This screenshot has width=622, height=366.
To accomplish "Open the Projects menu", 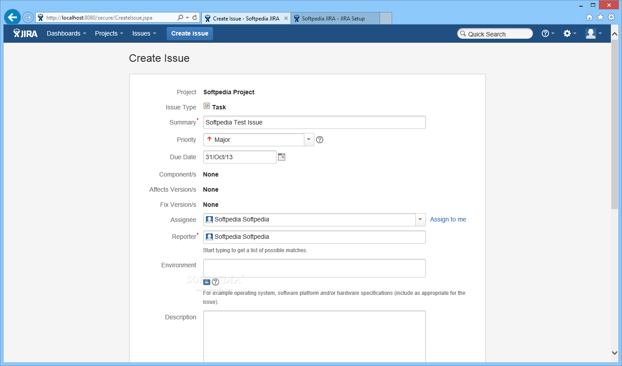I will pyautogui.click(x=109, y=33).
